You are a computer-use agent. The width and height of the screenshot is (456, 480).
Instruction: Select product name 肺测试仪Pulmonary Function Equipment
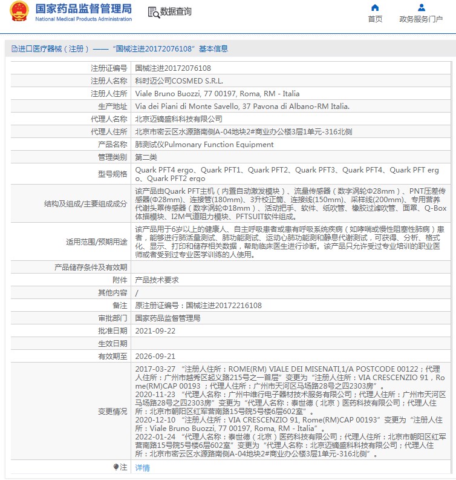coord(204,144)
